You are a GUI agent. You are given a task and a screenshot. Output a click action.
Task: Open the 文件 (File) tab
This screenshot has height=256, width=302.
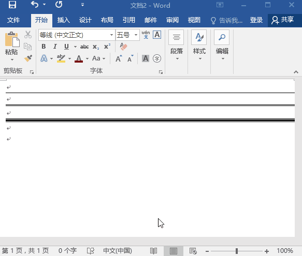tap(13, 20)
